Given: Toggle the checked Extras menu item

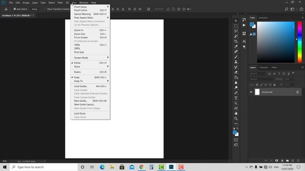Looking at the screenshot, I should [x=90, y=63].
